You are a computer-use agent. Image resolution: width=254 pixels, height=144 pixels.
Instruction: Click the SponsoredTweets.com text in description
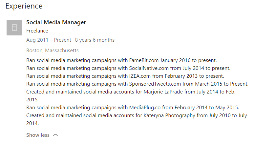click(155, 84)
